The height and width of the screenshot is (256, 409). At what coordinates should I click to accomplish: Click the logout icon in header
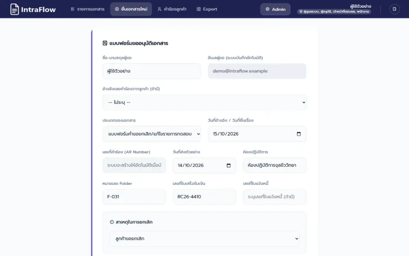[x=394, y=9]
